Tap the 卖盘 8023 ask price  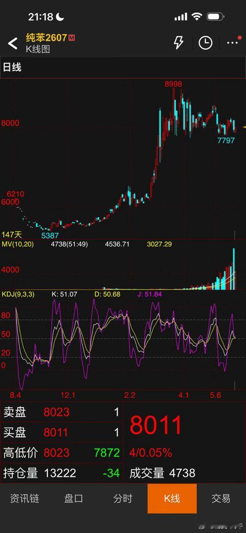click(x=56, y=412)
